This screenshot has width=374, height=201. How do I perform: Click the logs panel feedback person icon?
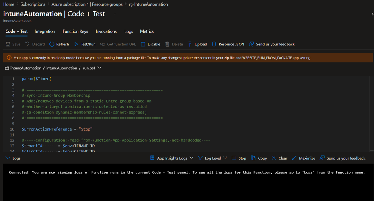[322, 158]
